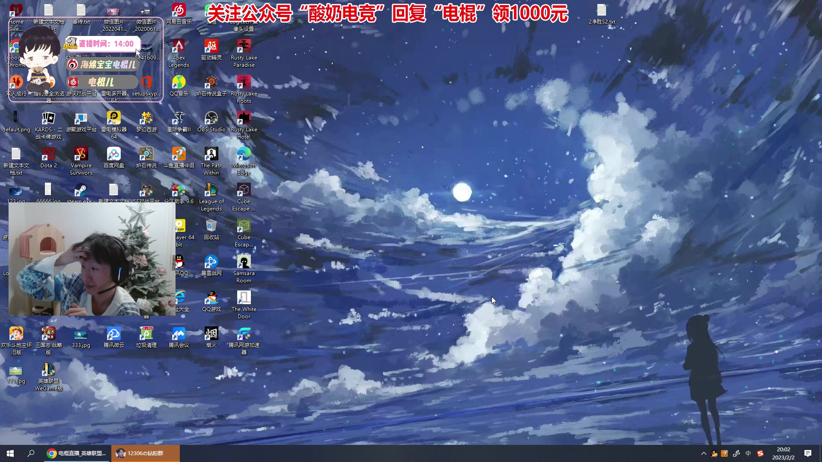This screenshot has width=822, height=462.
Task: Open the 炉石传说盒子 desktop icon
Action: (x=211, y=86)
